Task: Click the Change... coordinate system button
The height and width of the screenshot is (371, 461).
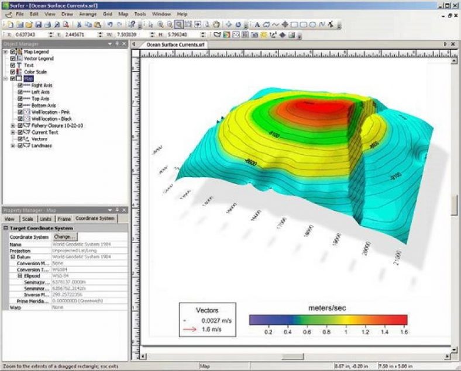Action: (64, 237)
